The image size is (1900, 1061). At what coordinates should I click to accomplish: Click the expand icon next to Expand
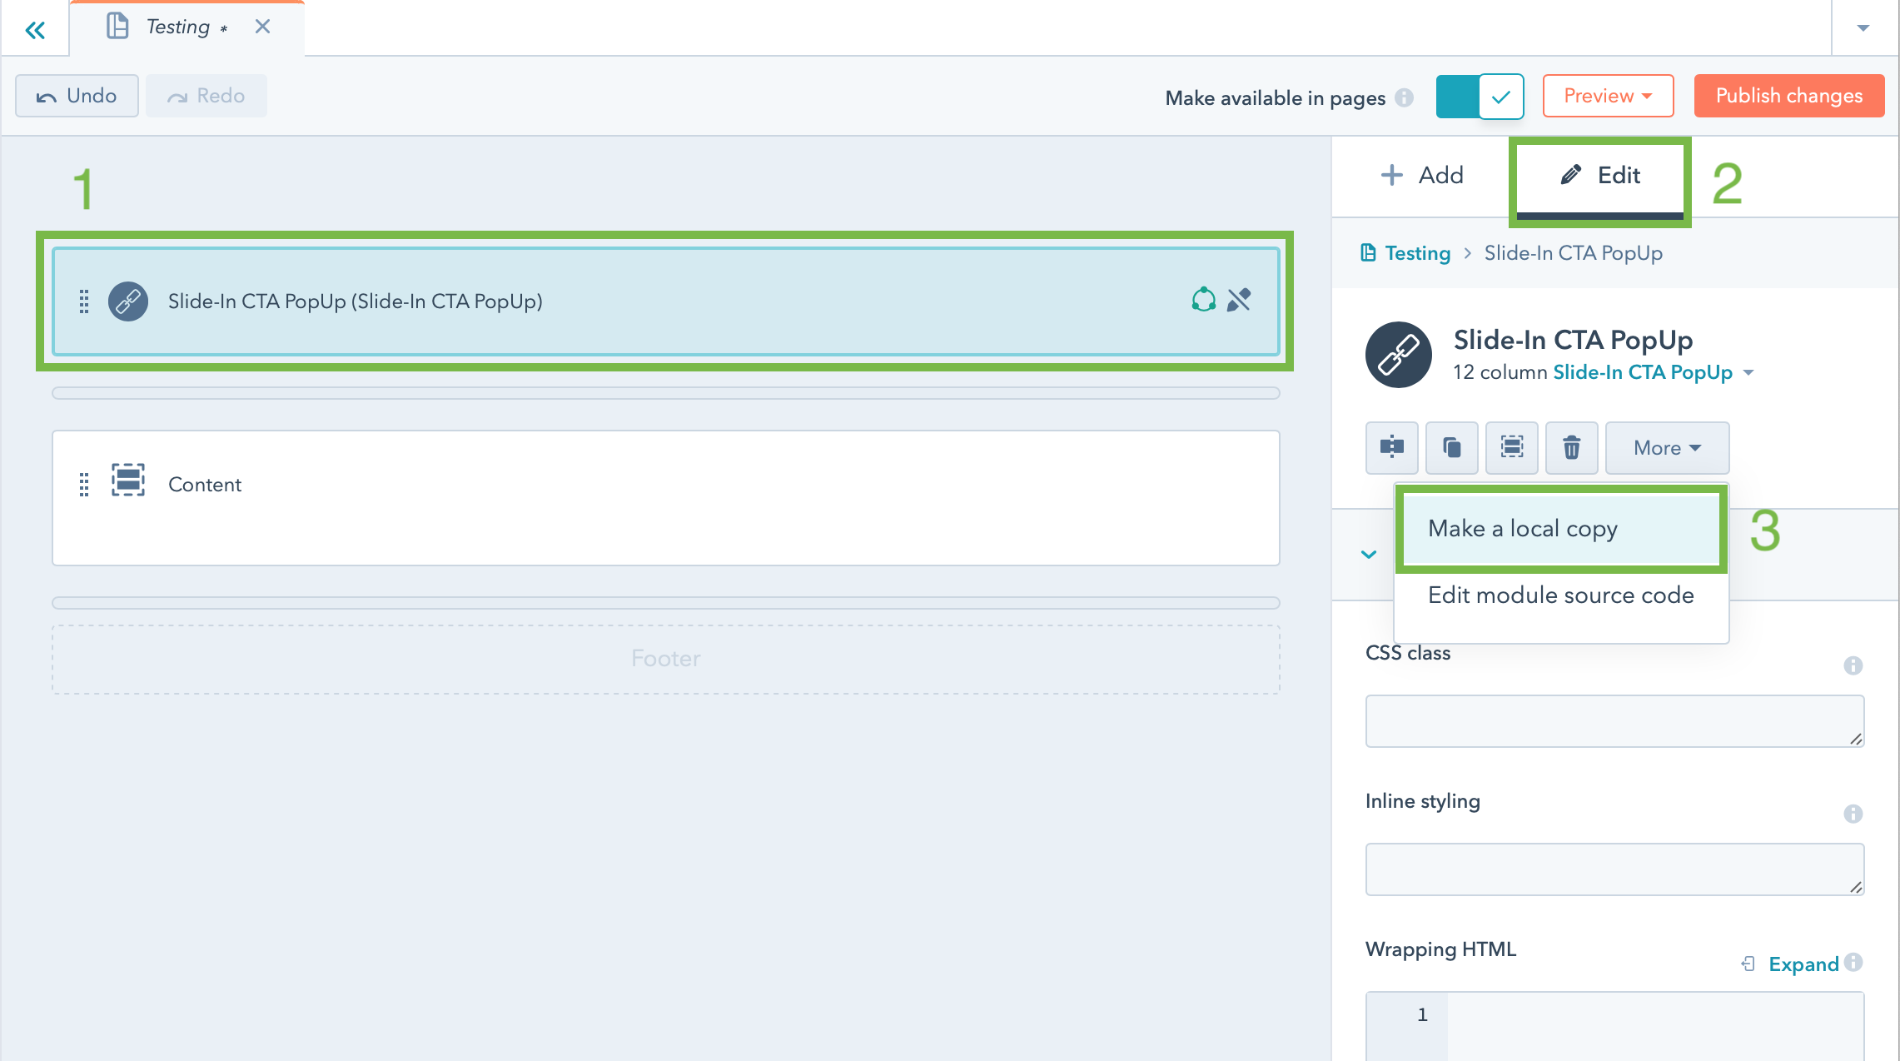coord(1748,964)
